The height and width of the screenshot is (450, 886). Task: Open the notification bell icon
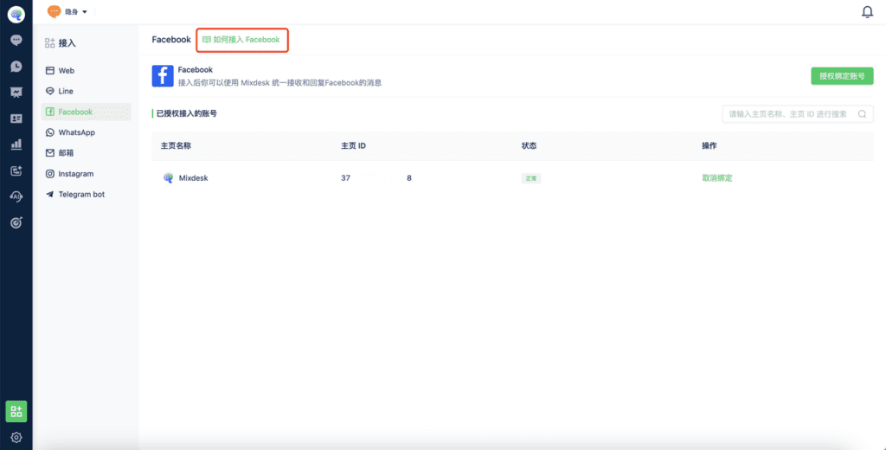(x=867, y=12)
